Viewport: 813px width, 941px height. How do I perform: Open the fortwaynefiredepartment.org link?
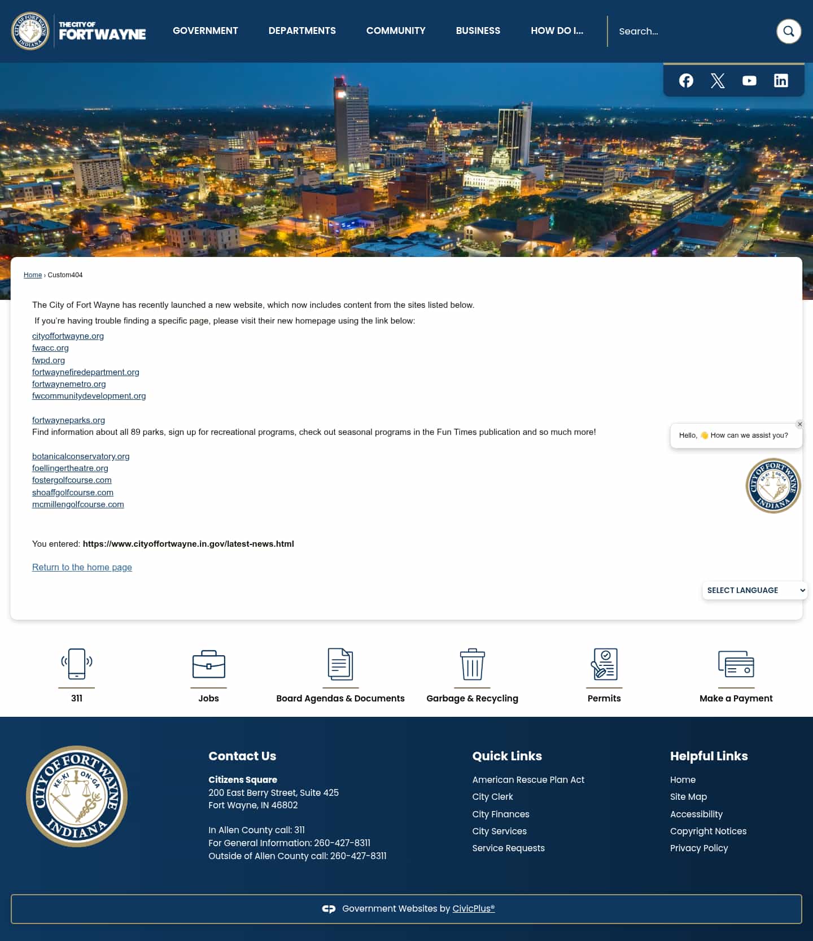tap(86, 372)
